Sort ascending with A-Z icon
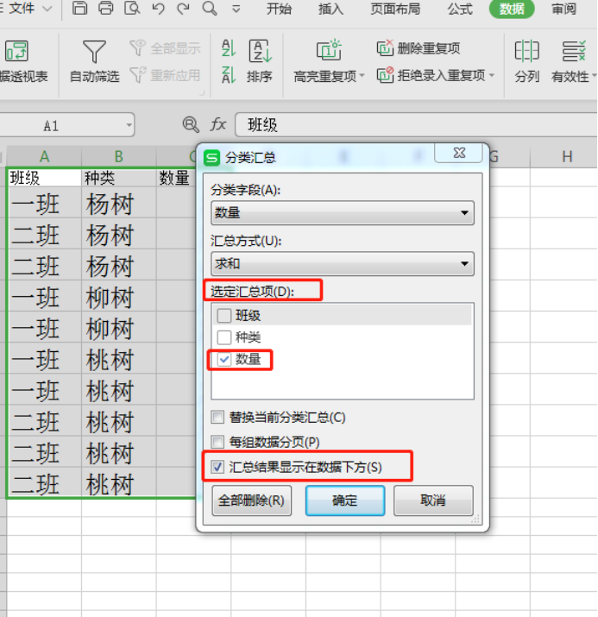This screenshot has width=598, height=617. [229, 48]
